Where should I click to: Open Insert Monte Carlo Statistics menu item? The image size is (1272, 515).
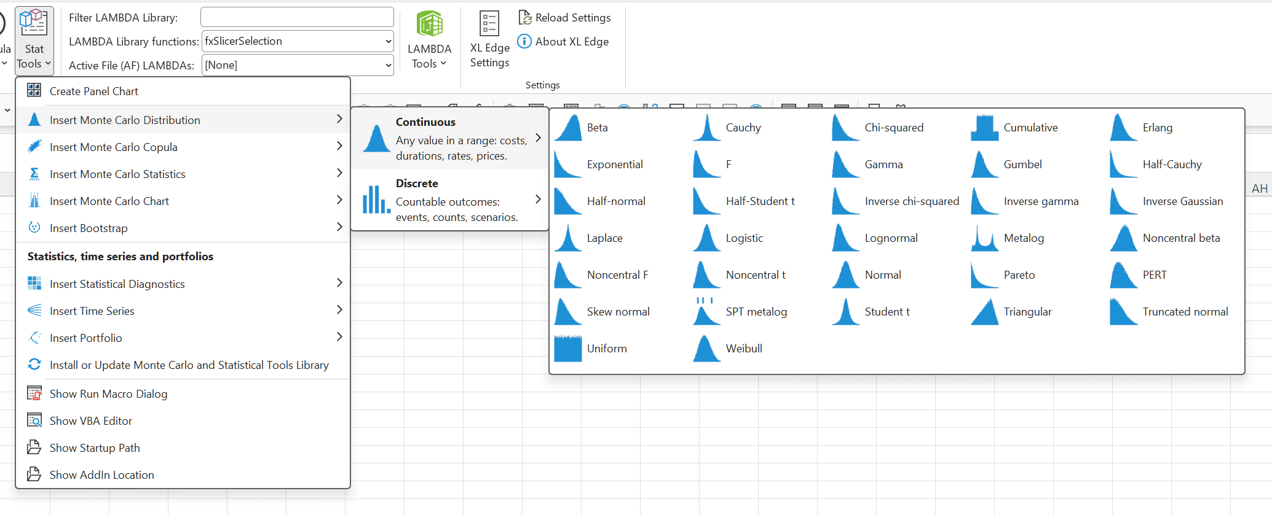pos(183,174)
